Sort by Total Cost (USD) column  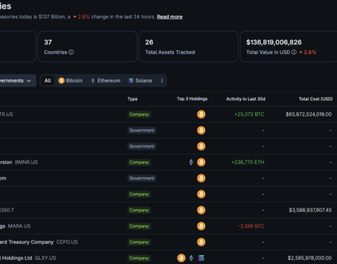[315, 99]
